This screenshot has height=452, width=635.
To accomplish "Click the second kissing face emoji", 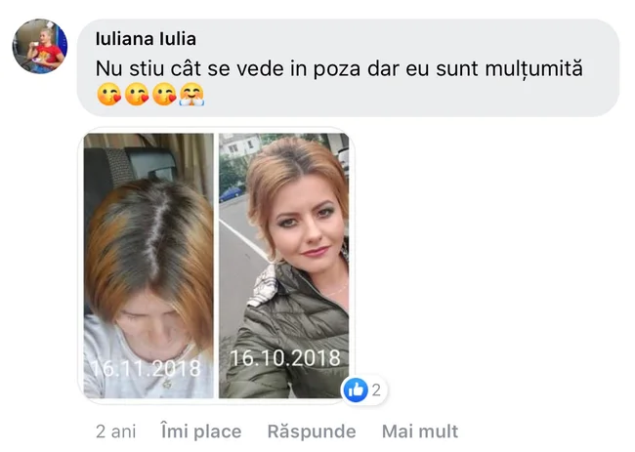I will click(137, 95).
